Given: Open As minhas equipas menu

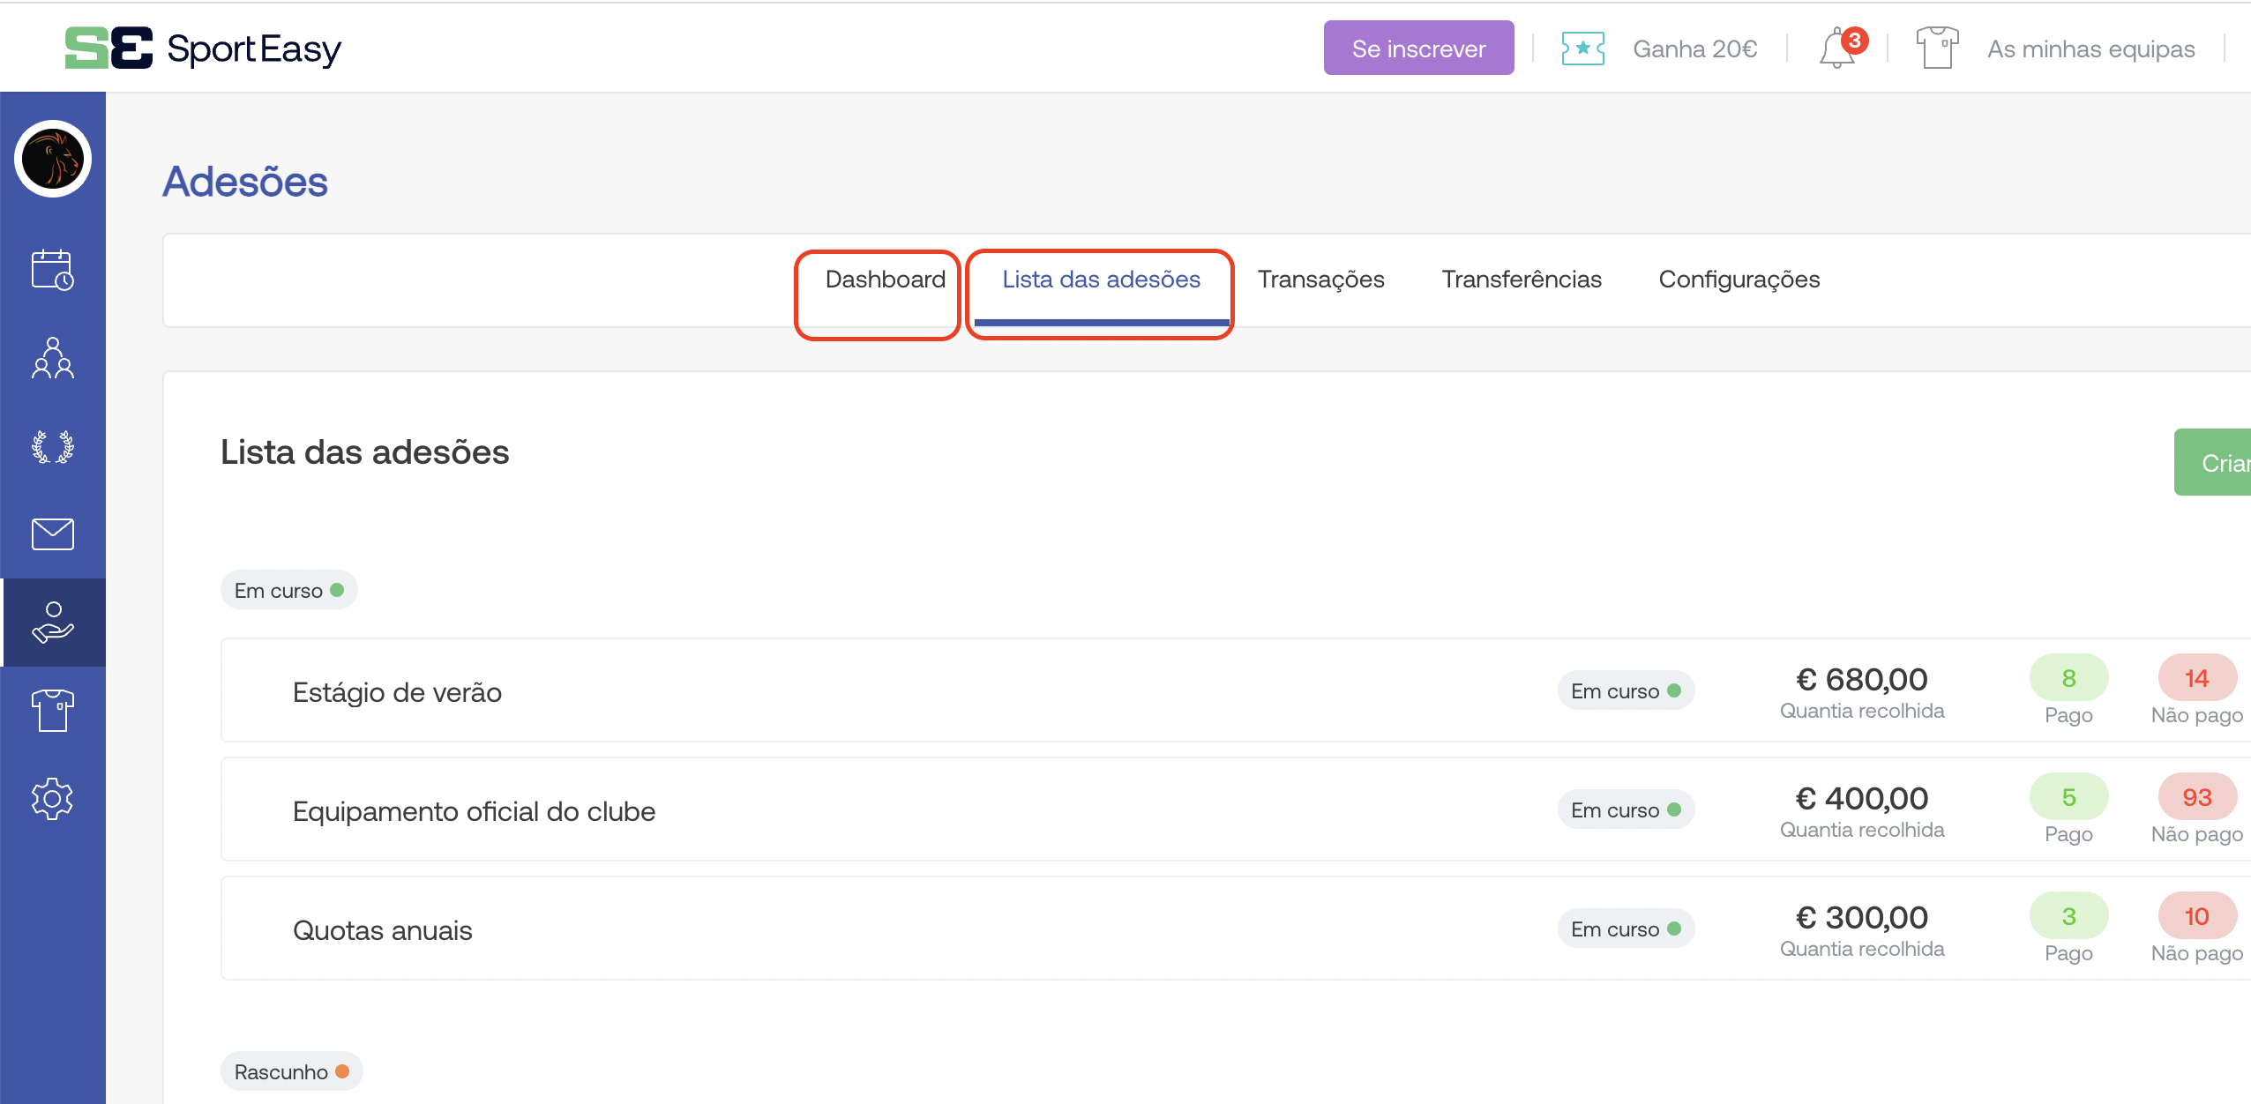Looking at the screenshot, I should click(x=2090, y=49).
